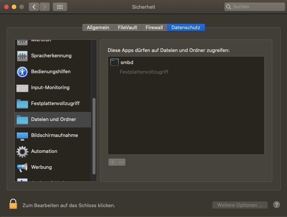Click the Bedienungshilfen accessibility icon

[x=22, y=72]
